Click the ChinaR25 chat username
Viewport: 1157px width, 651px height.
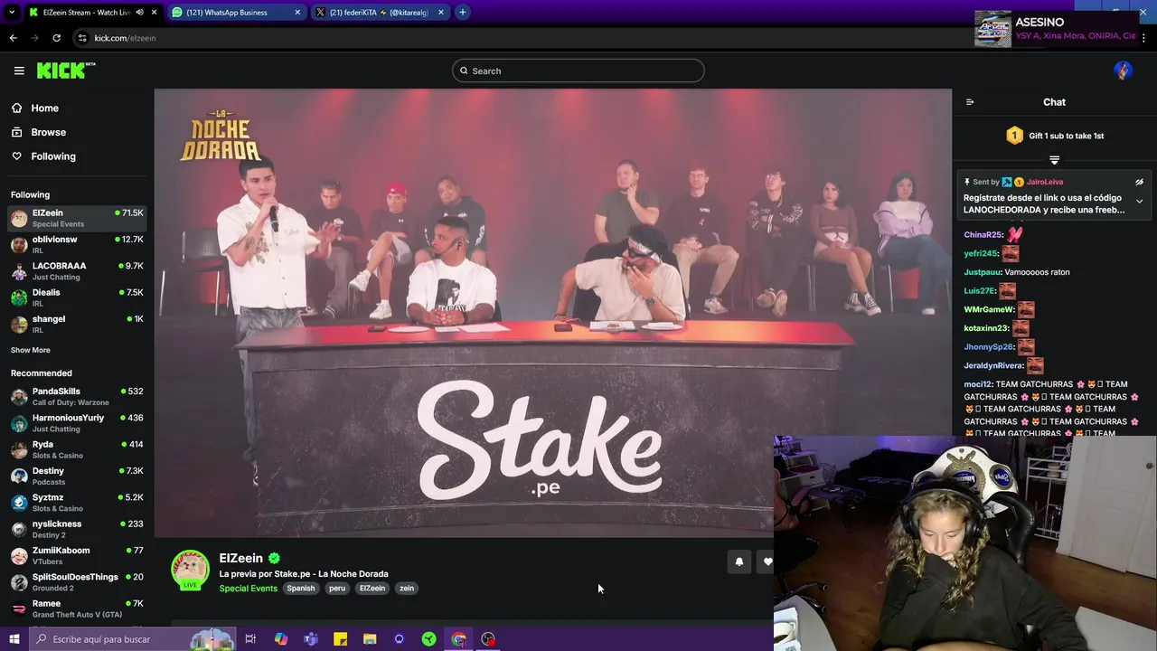pyautogui.click(x=983, y=235)
